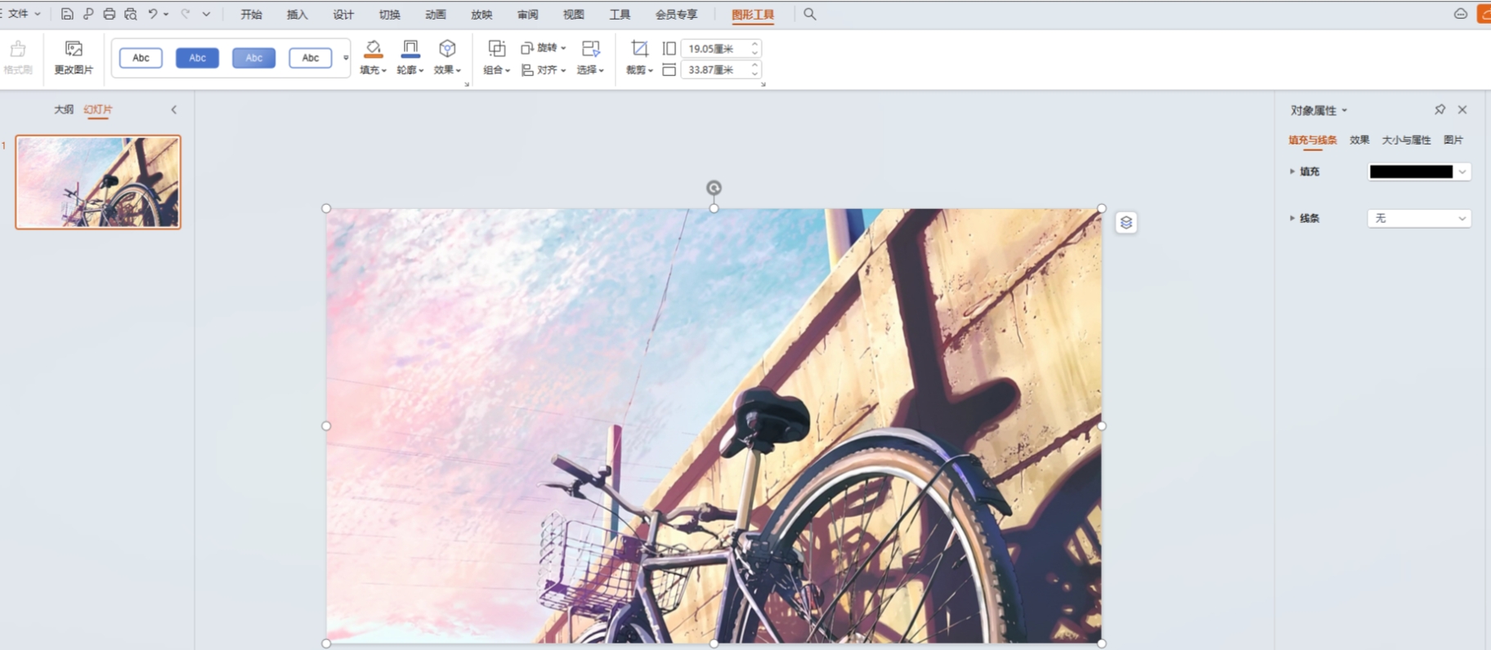Apply the solid blue Abc shape style
The width and height of the screenshot is (1491, 650).
tap(197, 57)
